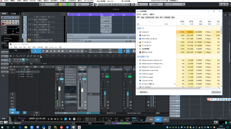Viewport: 231px width, 129px height.
Task: Select the Eraser tool in Studio One
Action: point(47,51)
